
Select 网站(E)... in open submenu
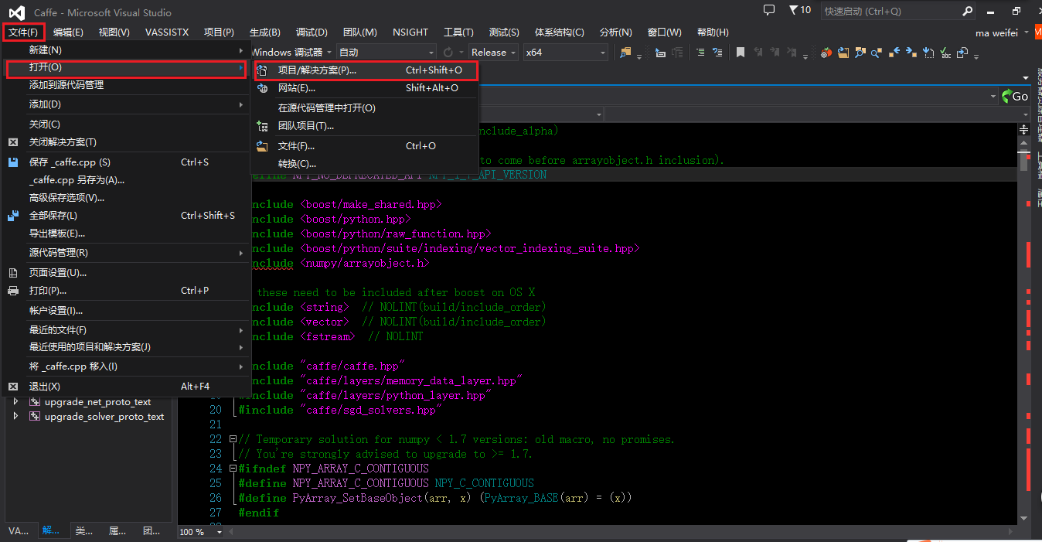coord(366,88)
